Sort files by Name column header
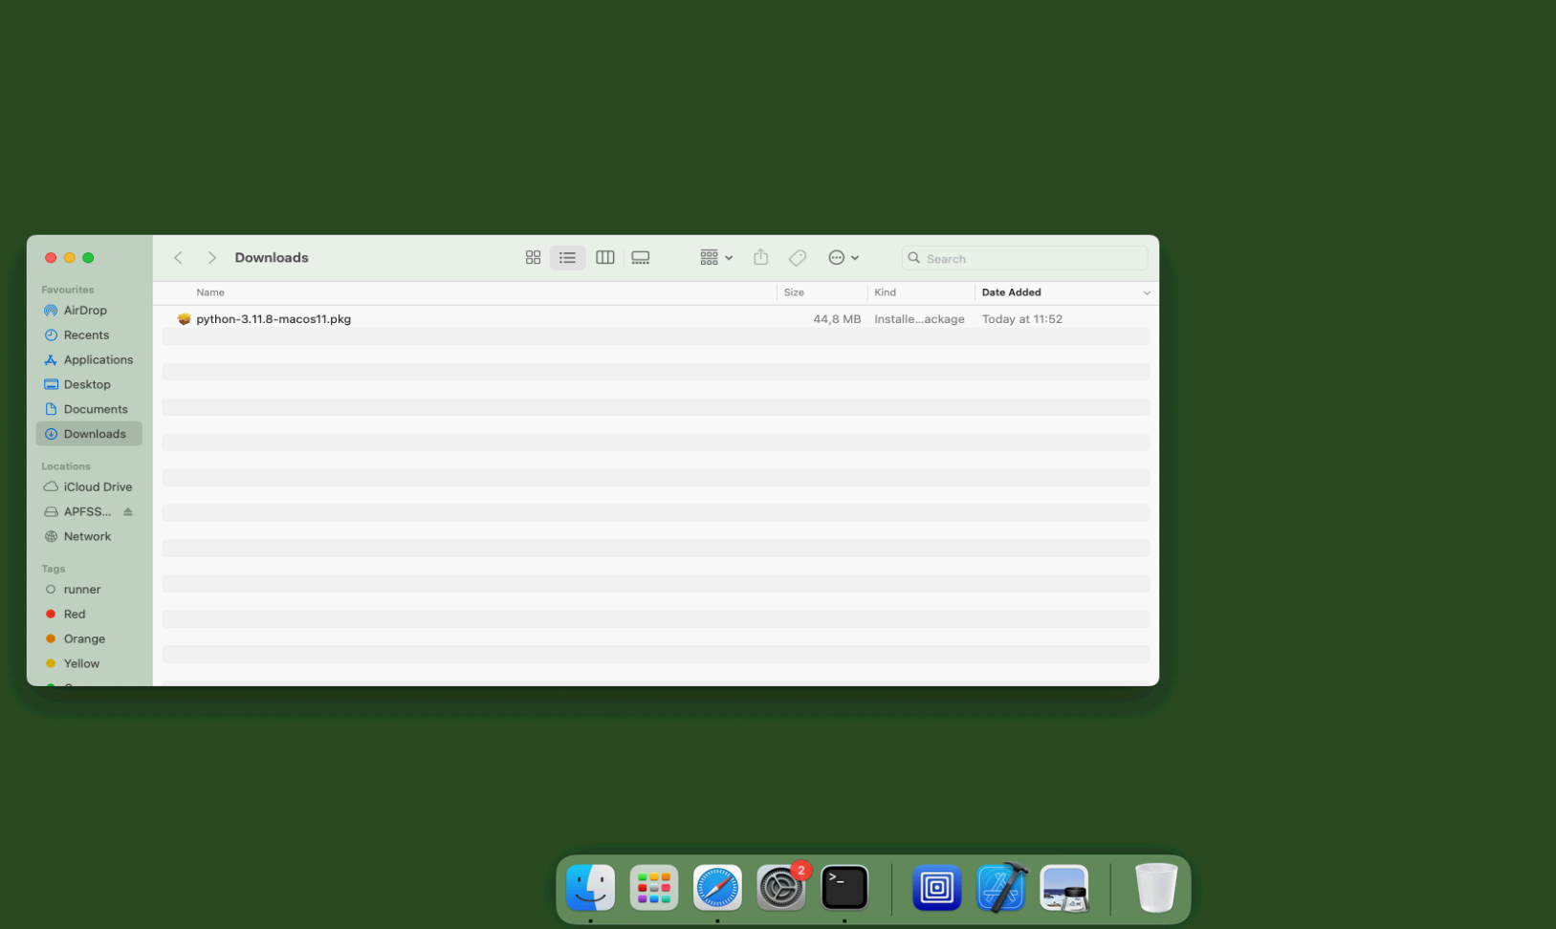 [x=210, y=292]
